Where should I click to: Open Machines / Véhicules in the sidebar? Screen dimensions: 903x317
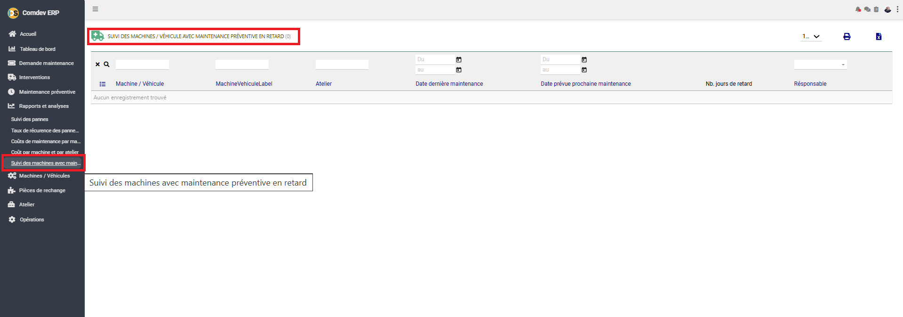(x=44, y=176)
